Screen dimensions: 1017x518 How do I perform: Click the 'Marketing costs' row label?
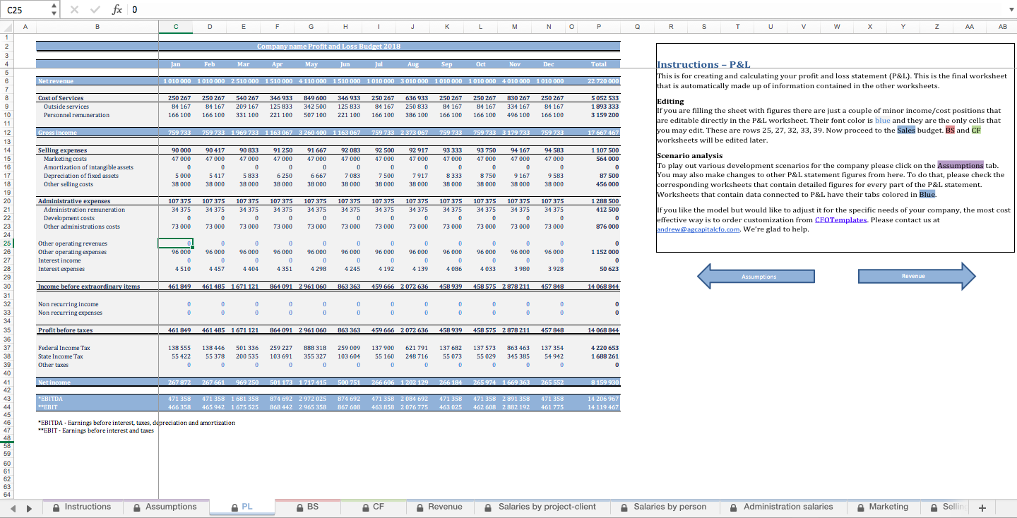pyautogui.click(x=65, y=159)
